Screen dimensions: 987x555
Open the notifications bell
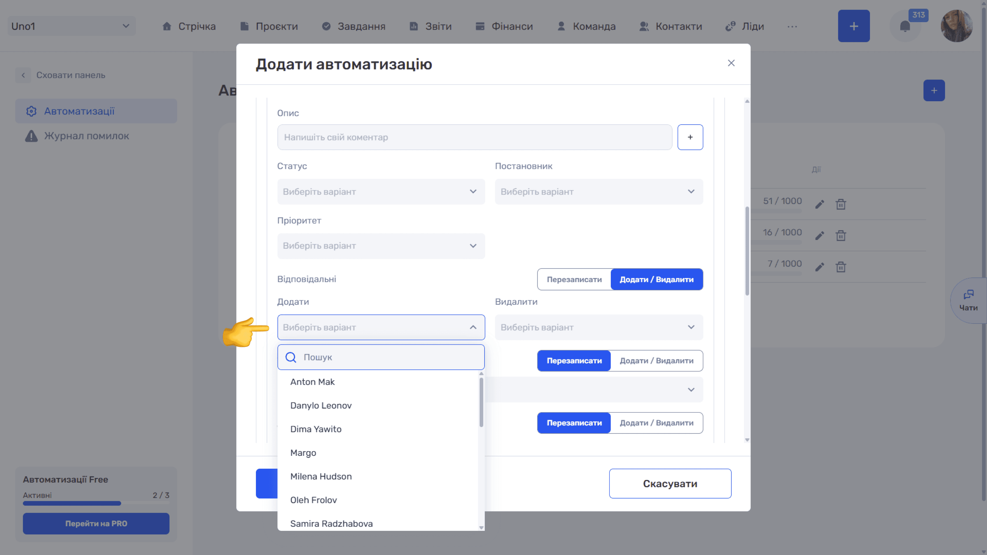coord(905,26)
